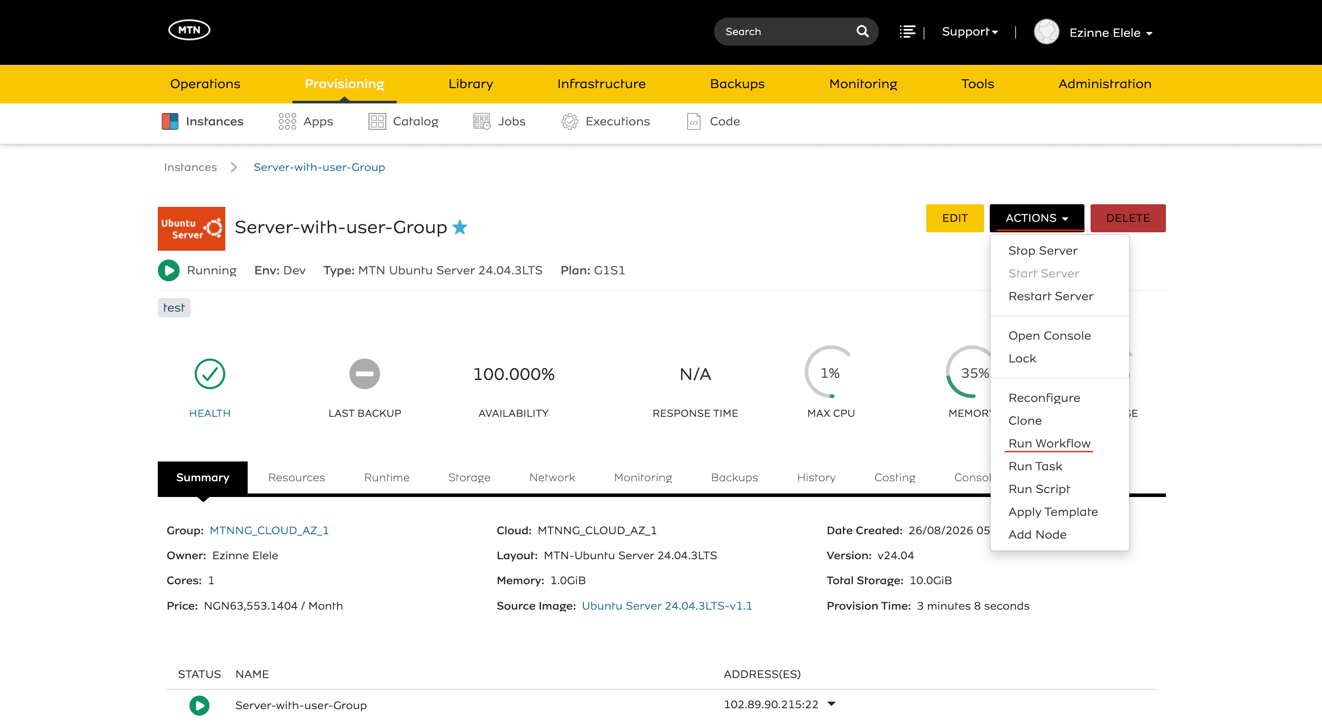Select Clone in the Actions menu
Viewport: 1322px width, 724px height.
[x=1025, y=421]
